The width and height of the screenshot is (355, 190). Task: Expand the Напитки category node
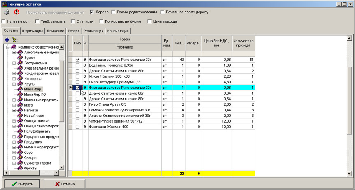(x=14, y=110)
